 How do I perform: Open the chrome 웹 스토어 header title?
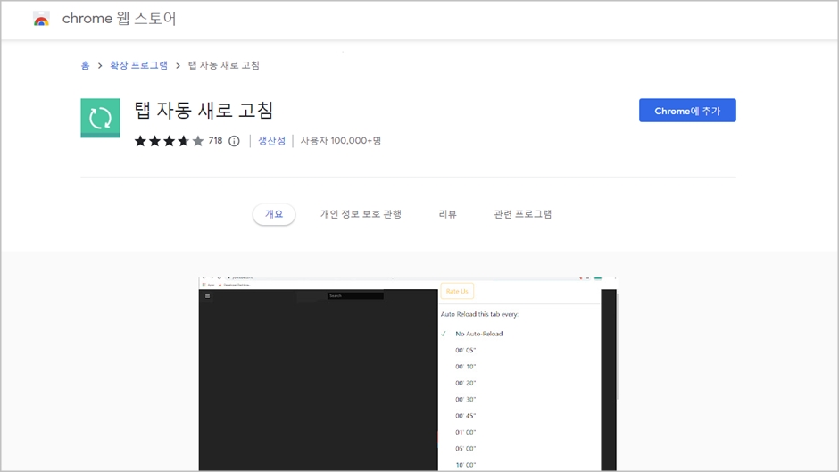pos(119,19)
